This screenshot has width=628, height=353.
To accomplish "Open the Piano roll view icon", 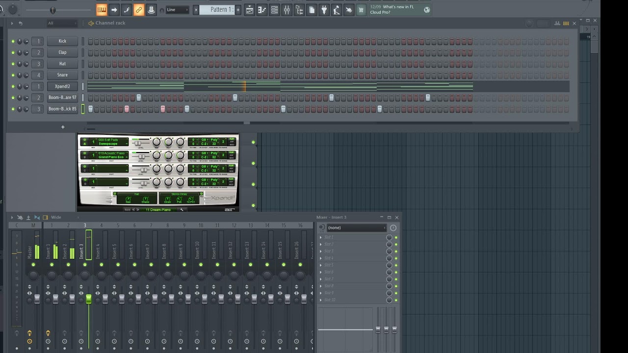I will click(x=262, y=10).
